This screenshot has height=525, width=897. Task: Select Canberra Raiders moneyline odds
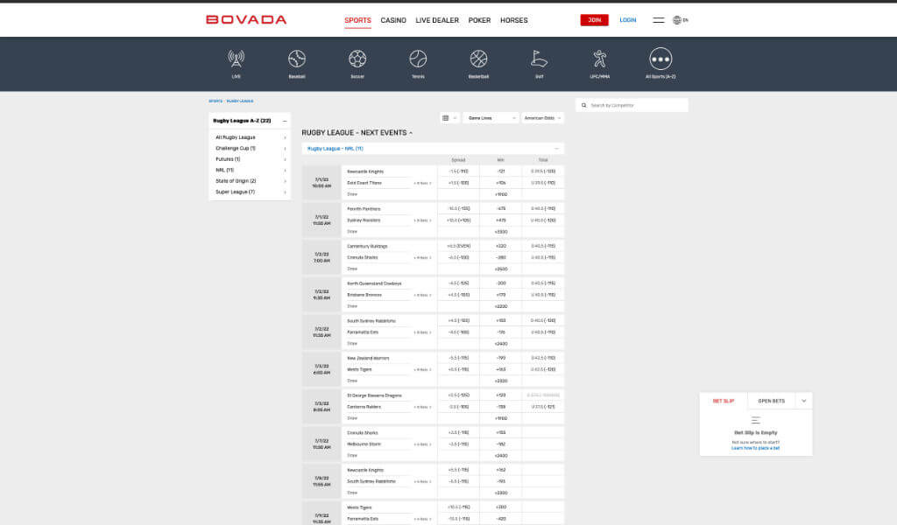(500, 408)
